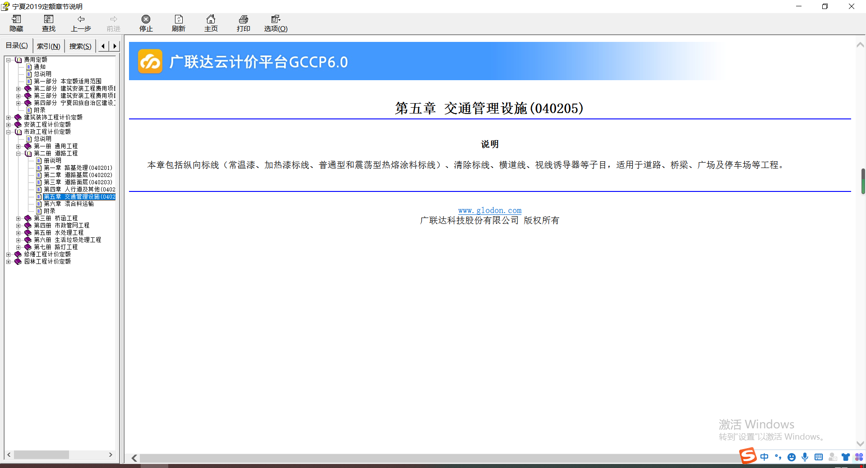Expand 第七册 路灯工程 node
Viewport: 866px width, 468px height.
(x=18, y=247)
